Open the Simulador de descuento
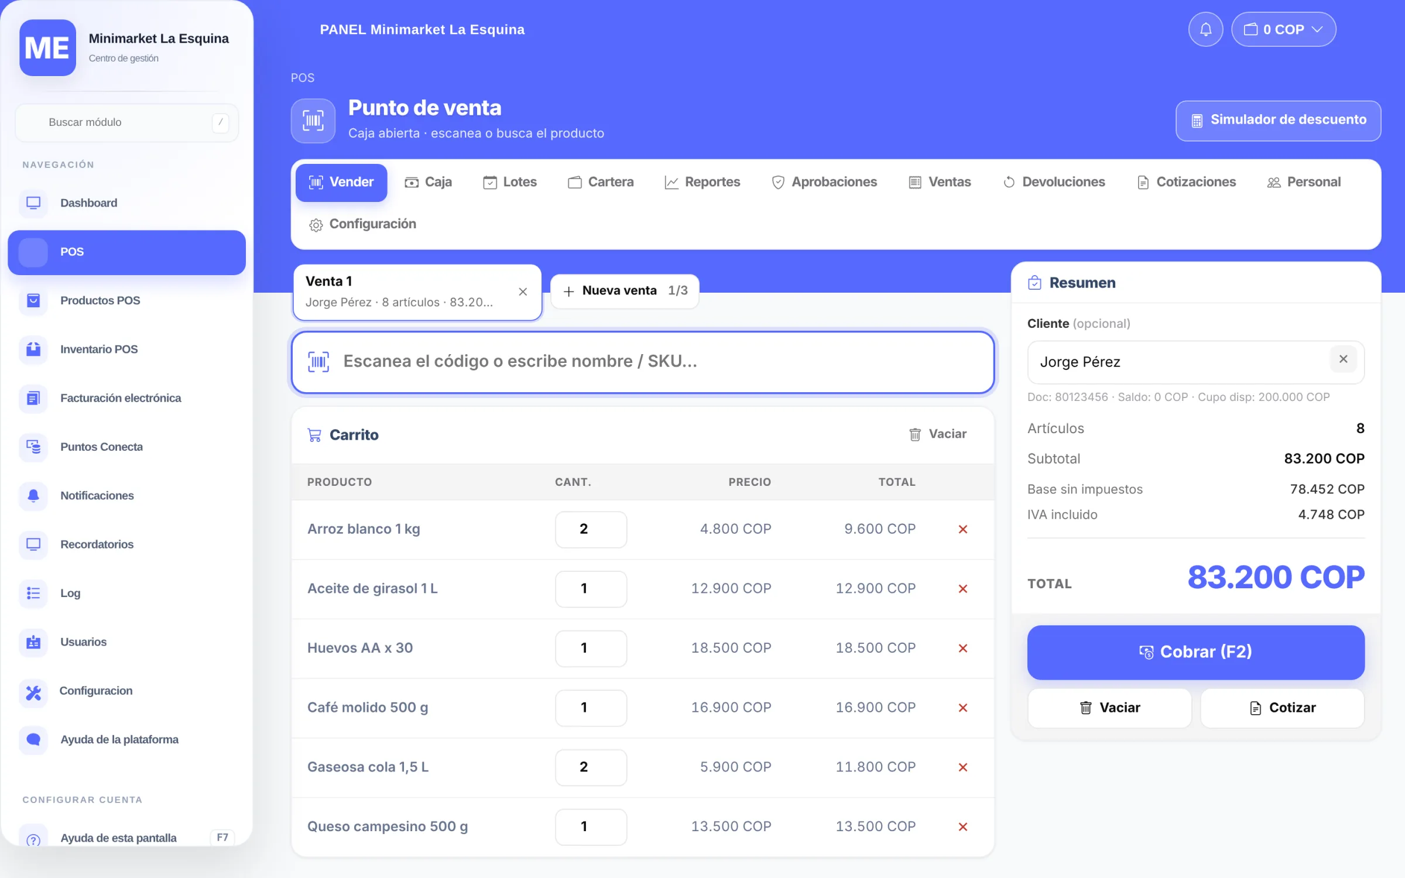The image size is (1405, 878). (1278, 121)
